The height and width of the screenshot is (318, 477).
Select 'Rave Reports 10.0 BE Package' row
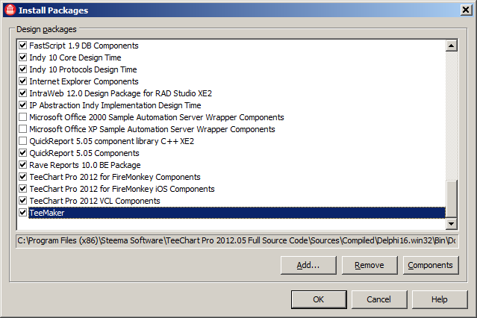coord(85,165)
